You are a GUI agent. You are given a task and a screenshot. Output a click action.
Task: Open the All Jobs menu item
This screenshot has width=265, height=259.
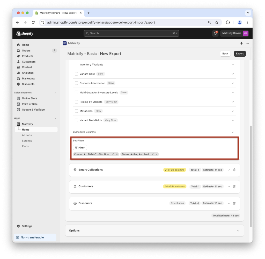[x=27, y=135]
